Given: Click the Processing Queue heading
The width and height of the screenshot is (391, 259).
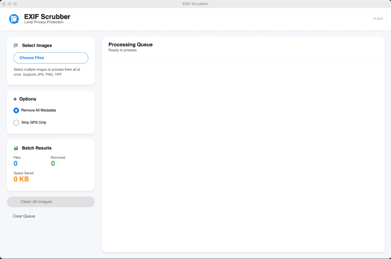Looking at the screenshot, I should 130,44.
